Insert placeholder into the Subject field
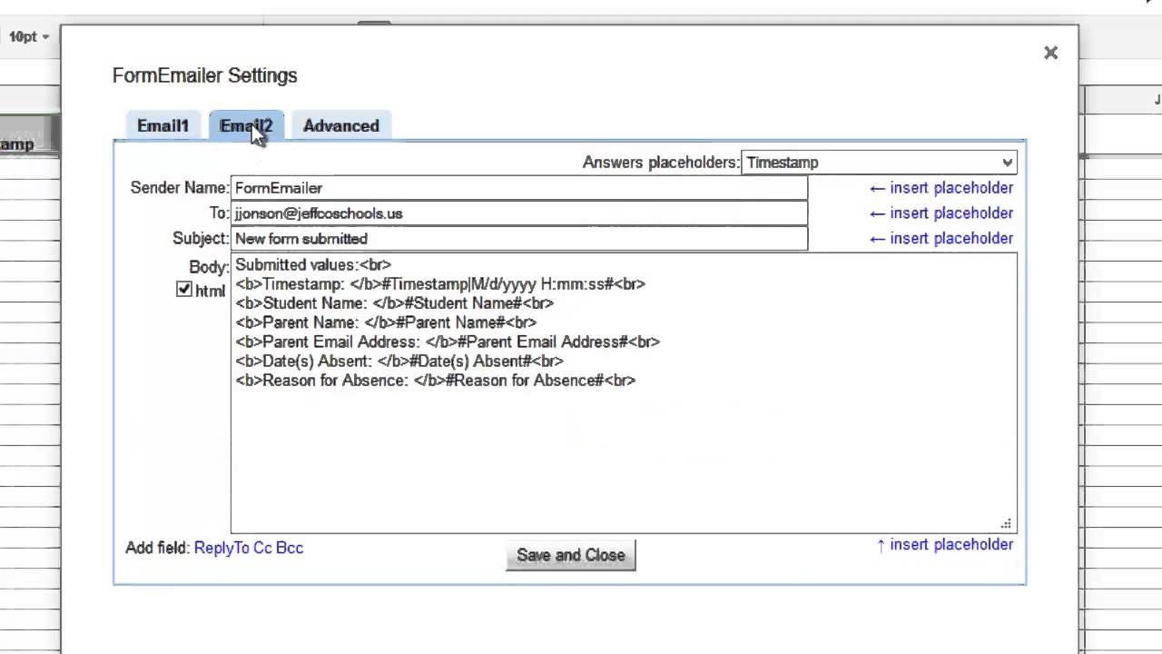 (940, 239)
